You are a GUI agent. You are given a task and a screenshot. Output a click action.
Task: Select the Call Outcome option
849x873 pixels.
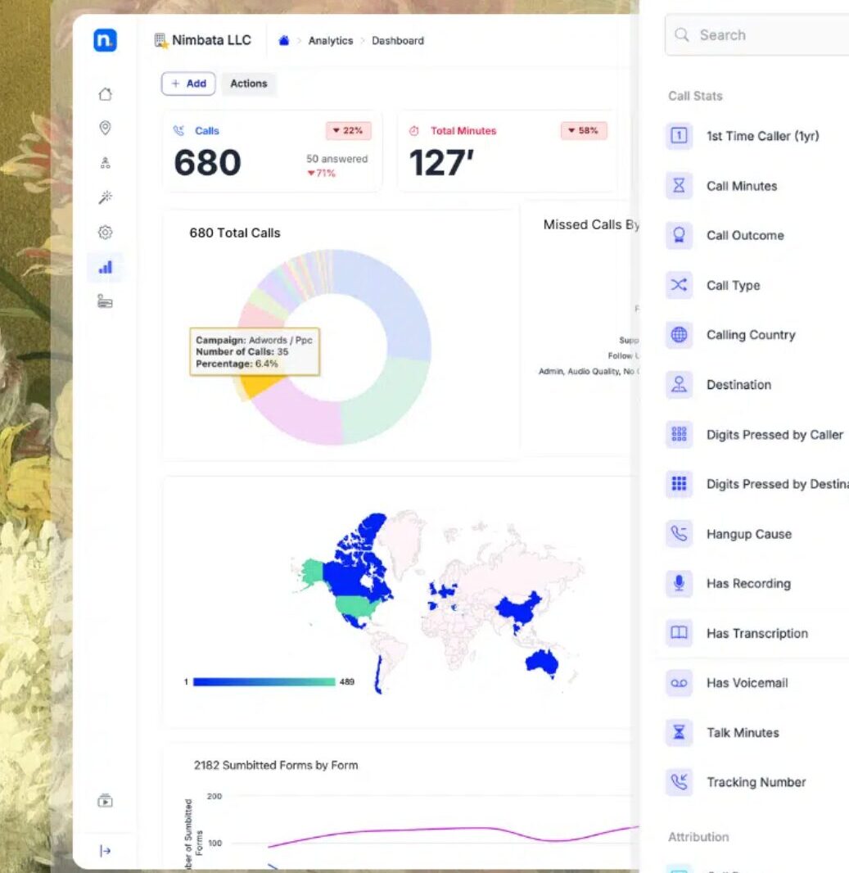pyautogui.click(x=744, y=236)
